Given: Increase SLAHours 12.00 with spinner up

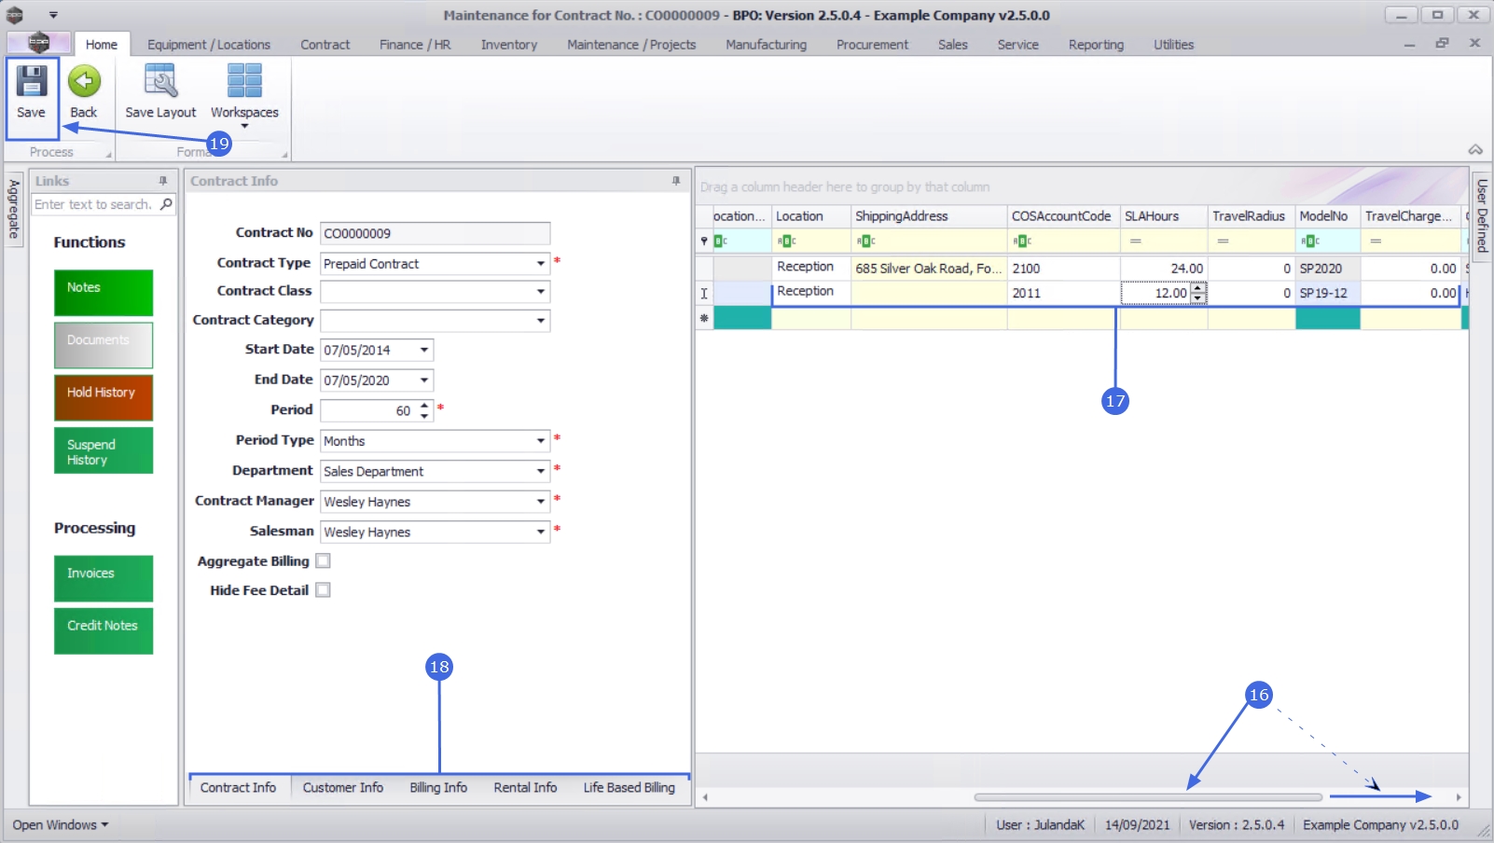Looking at the screenshot, I should (1198, 288).
